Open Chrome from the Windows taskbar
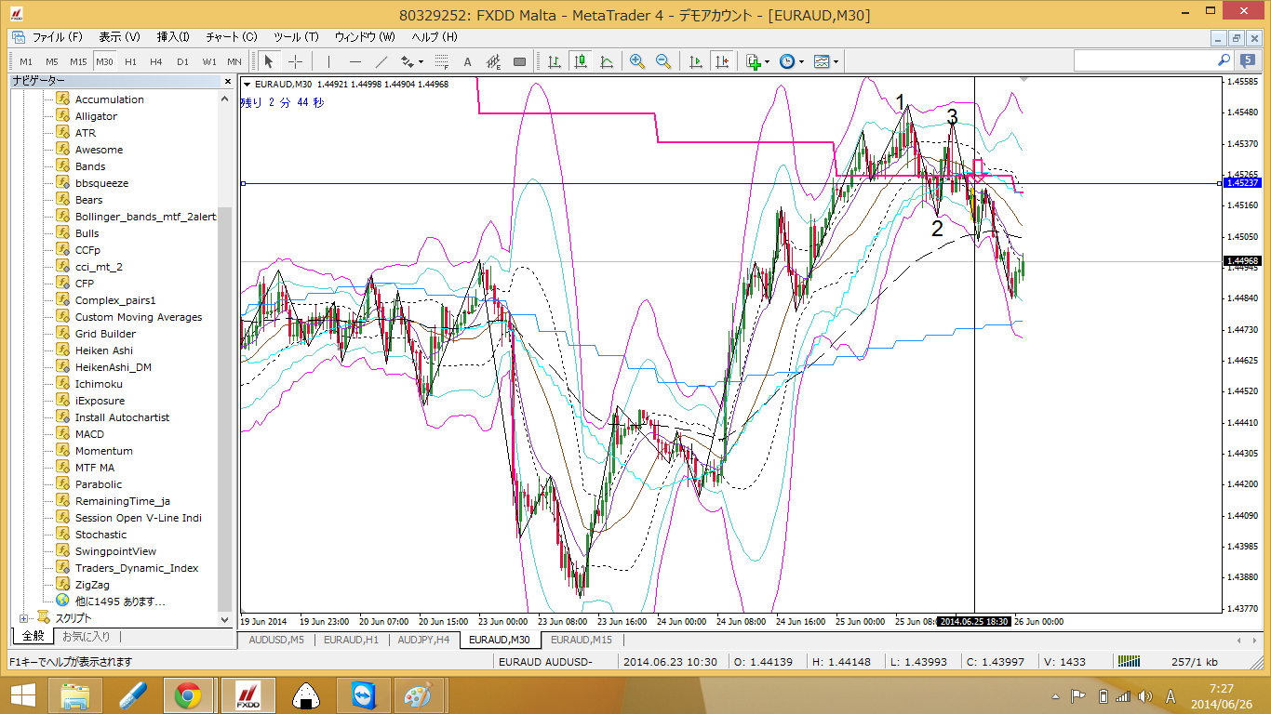 [187, 695]
